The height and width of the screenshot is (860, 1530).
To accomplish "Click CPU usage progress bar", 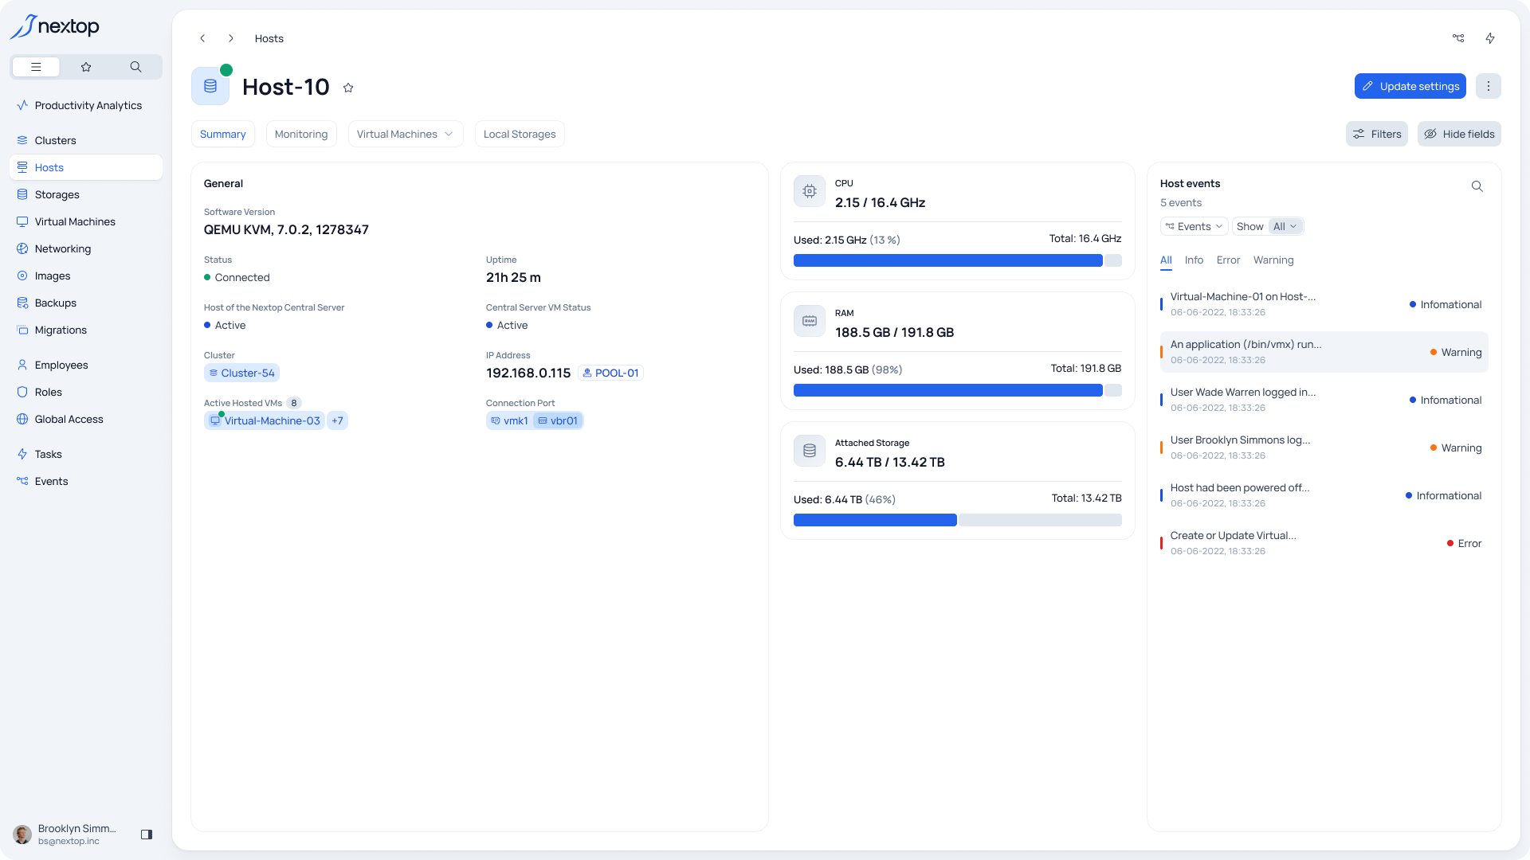I will (958, 260).
